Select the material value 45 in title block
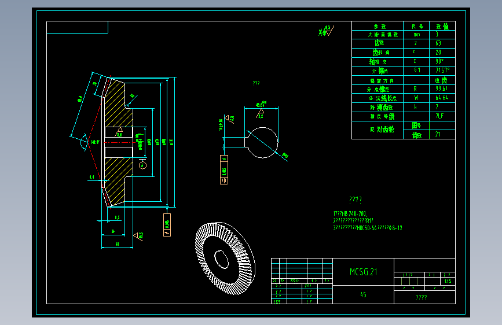 click(364, 294)
